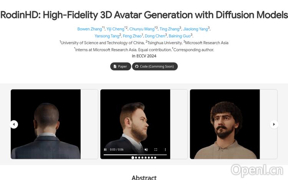This screenshot has width=288, height=180.
Task: Enter fullscreen on the middle video
Action: click(x=156, y=150)
